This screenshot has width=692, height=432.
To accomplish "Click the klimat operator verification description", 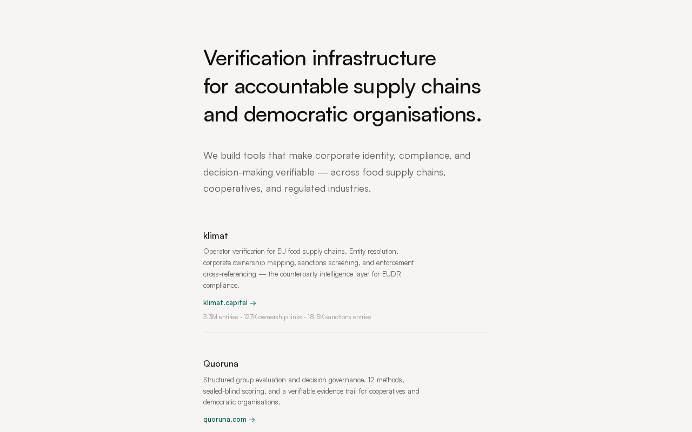I will point(308,268).
